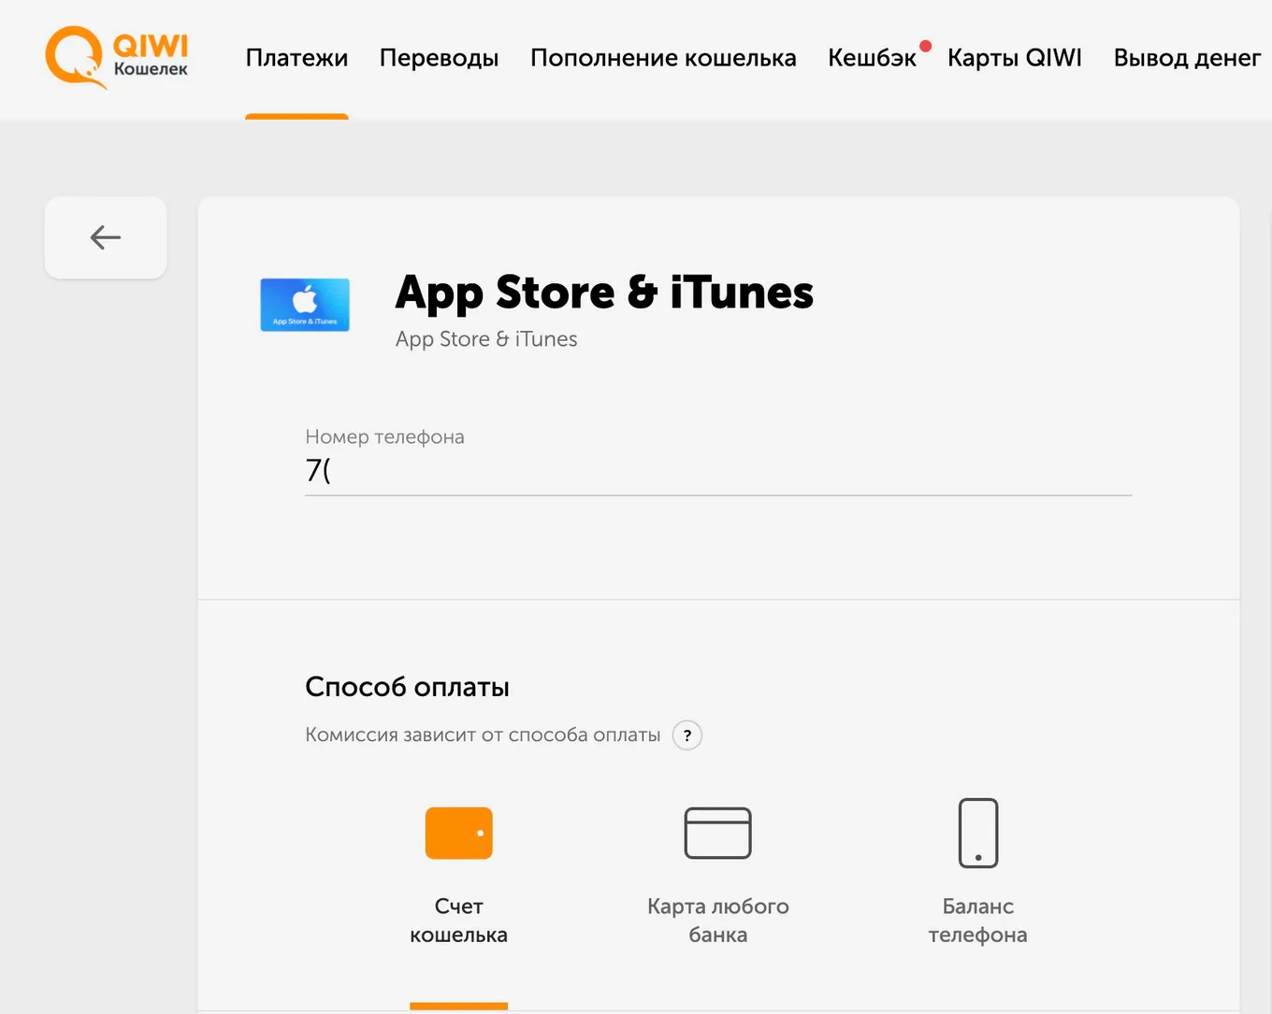Select the Счет кошелька payment label
The width and height of the screenshot is (1272, 1014).
point(458,921)
